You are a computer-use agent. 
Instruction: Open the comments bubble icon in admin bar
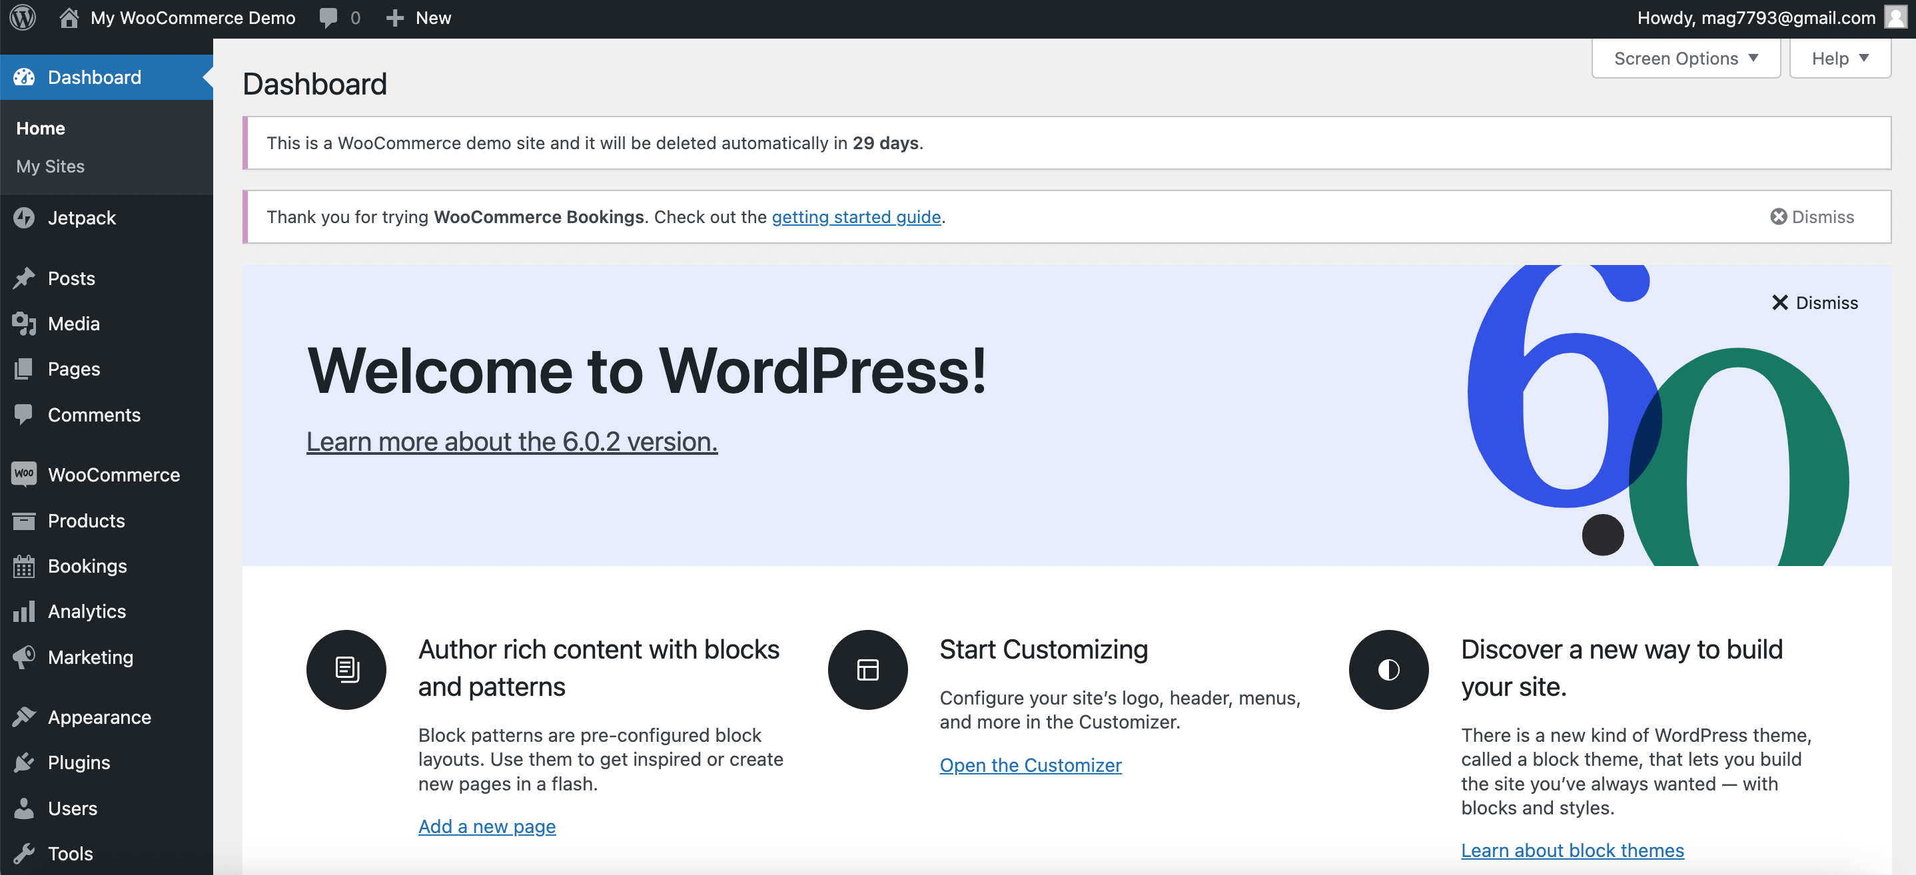coord(328,18)
